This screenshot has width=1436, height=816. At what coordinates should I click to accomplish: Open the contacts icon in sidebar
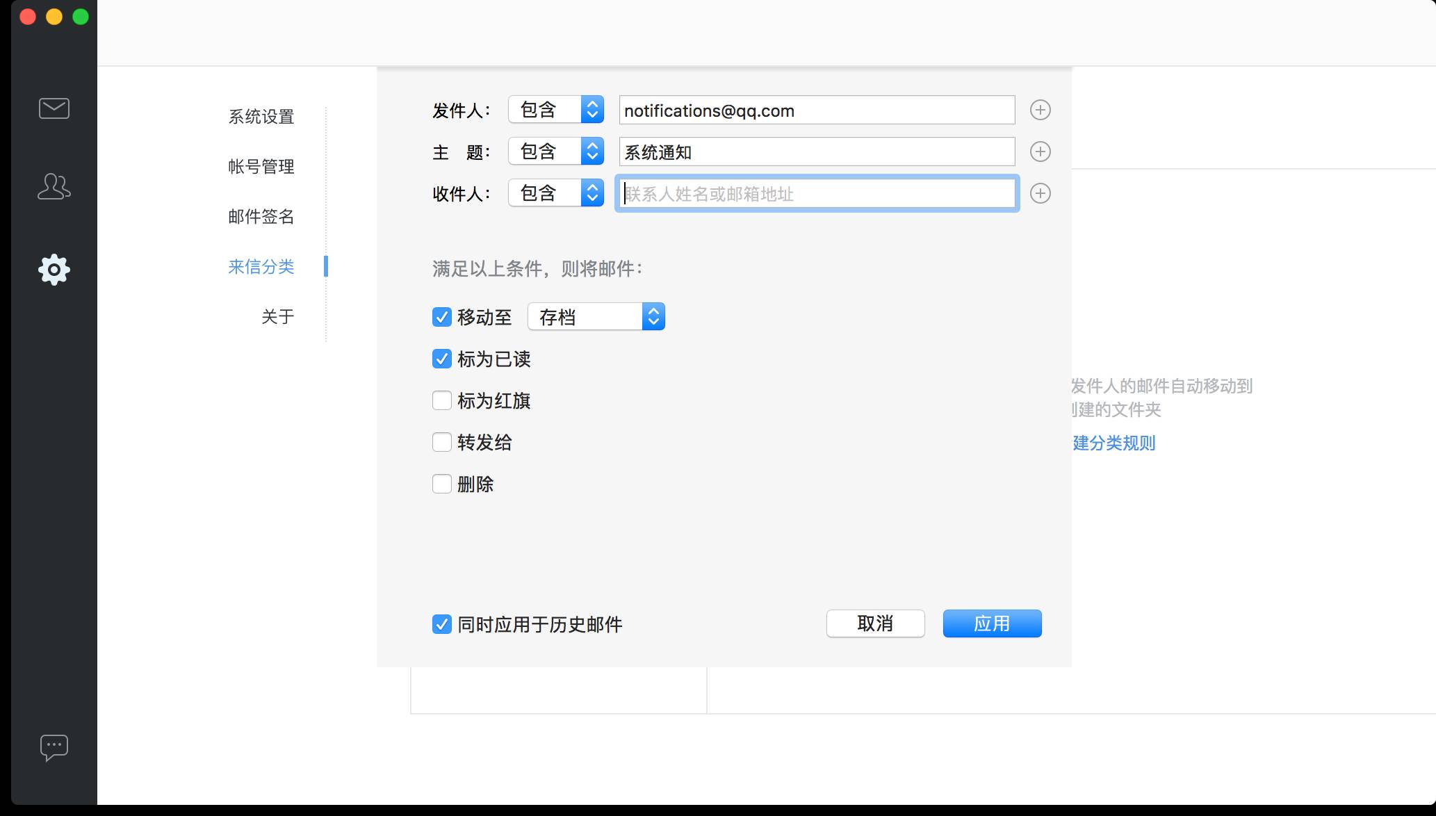[x=54, y=186]
